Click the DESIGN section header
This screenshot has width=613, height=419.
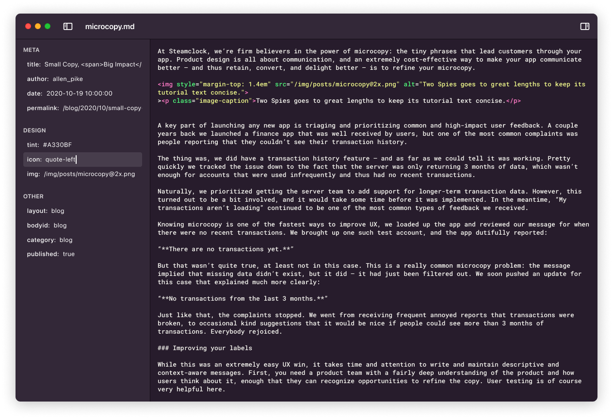tap(34, 130)
